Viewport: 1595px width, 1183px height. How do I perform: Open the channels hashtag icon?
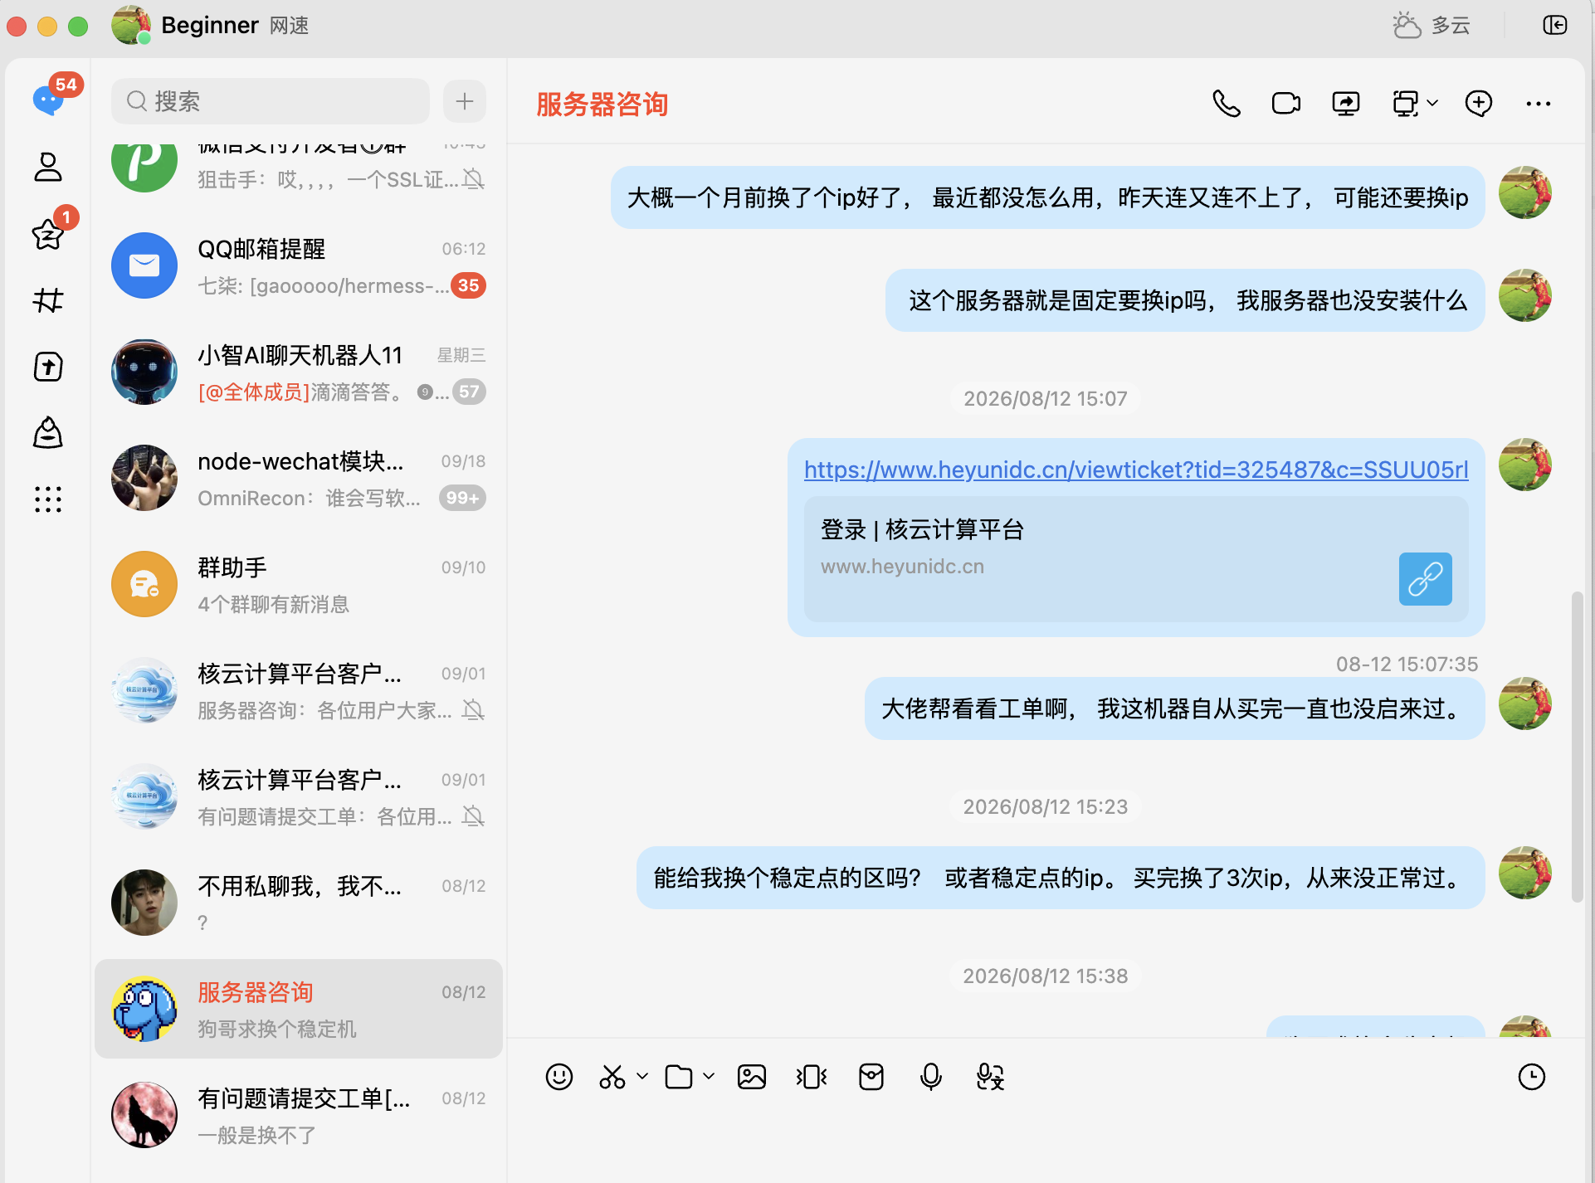[48, 299]
